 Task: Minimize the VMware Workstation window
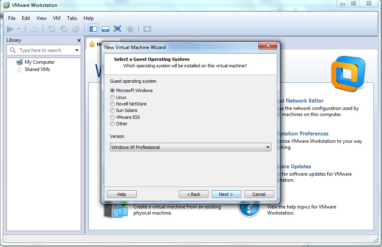(343, 3)
